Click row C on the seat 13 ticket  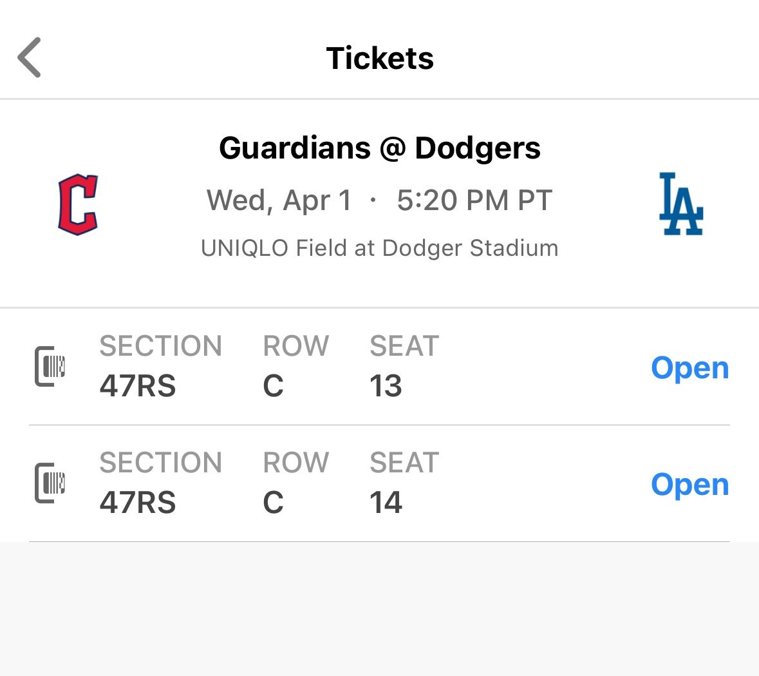point(273,386)
